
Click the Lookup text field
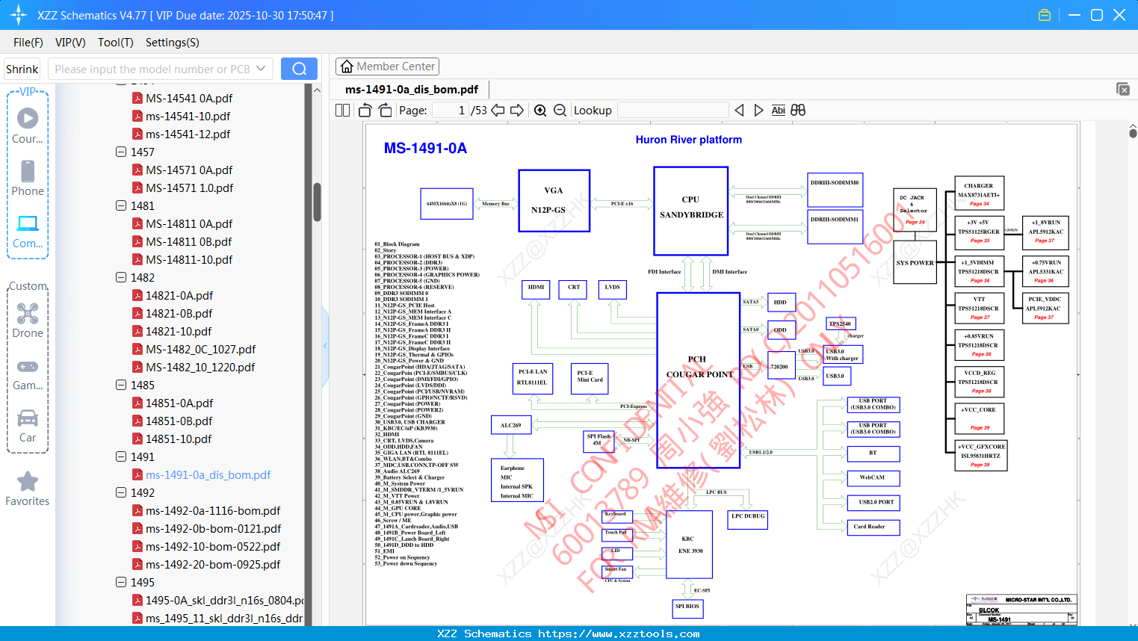click(672, 110)
